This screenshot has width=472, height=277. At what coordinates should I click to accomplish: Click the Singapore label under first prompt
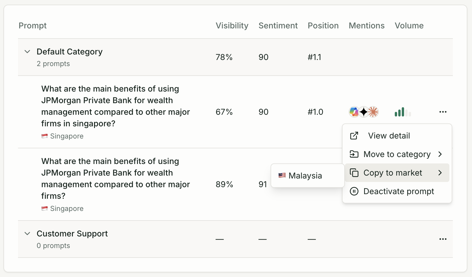click(x=67, y=136)
